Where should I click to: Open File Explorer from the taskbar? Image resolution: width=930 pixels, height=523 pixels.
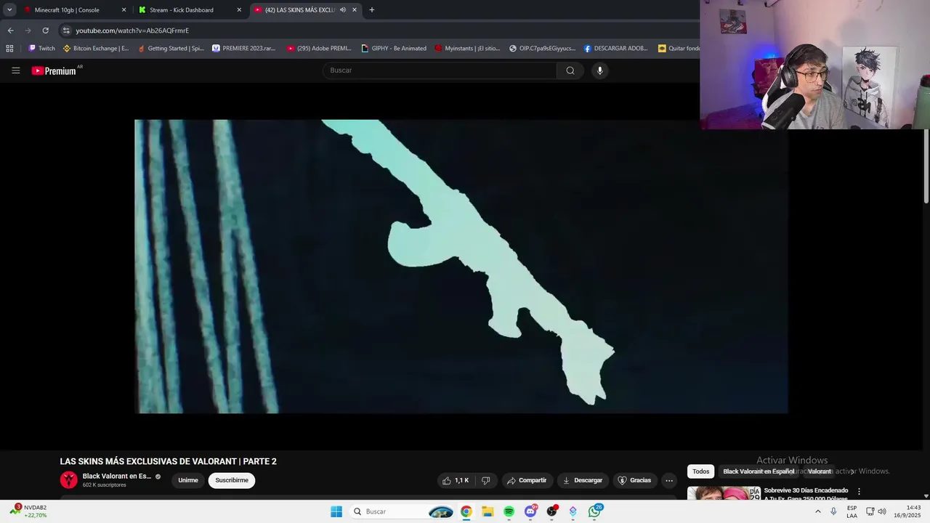point(488,511)
